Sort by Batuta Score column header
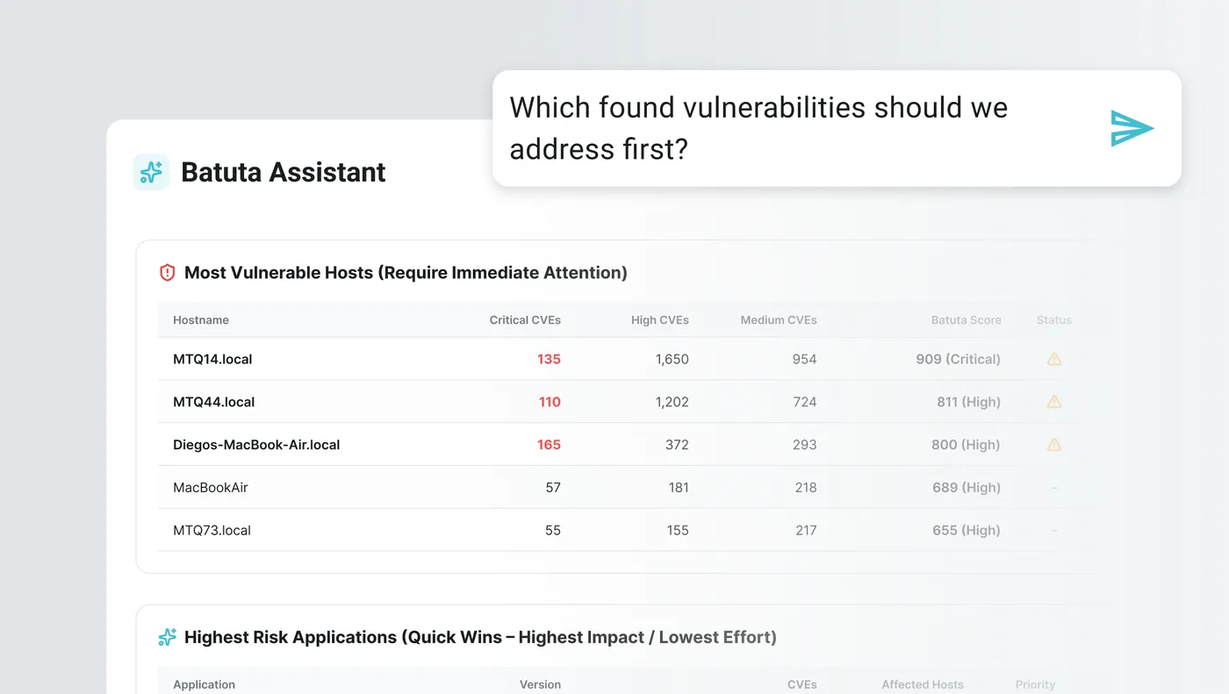1229x694 pixels. (x=966, y=320)
